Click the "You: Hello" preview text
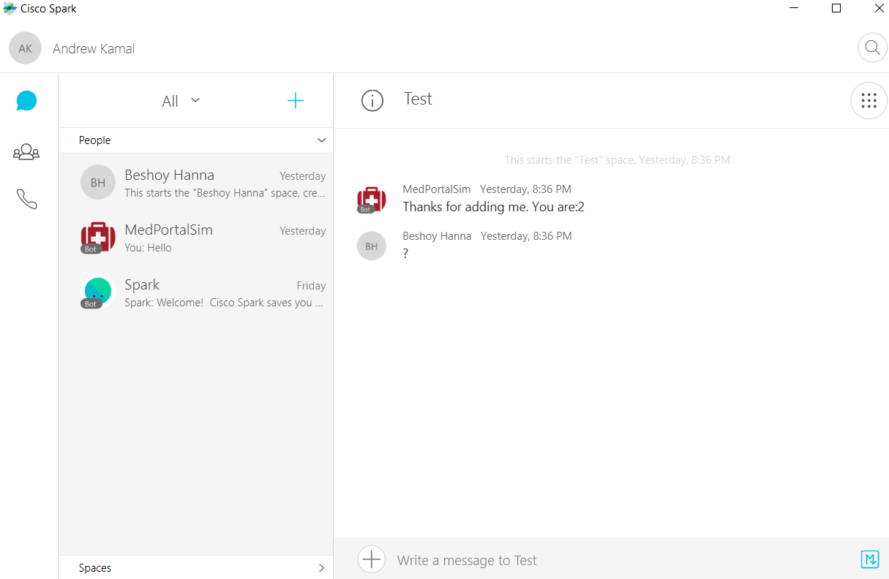Screen dimensions: 889x579 [x=148, y=248]
